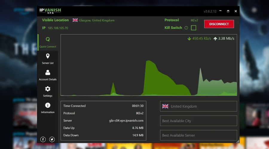Open IPVanish Twitter page icon
The image size is (269, 149).
coord(52,139)
